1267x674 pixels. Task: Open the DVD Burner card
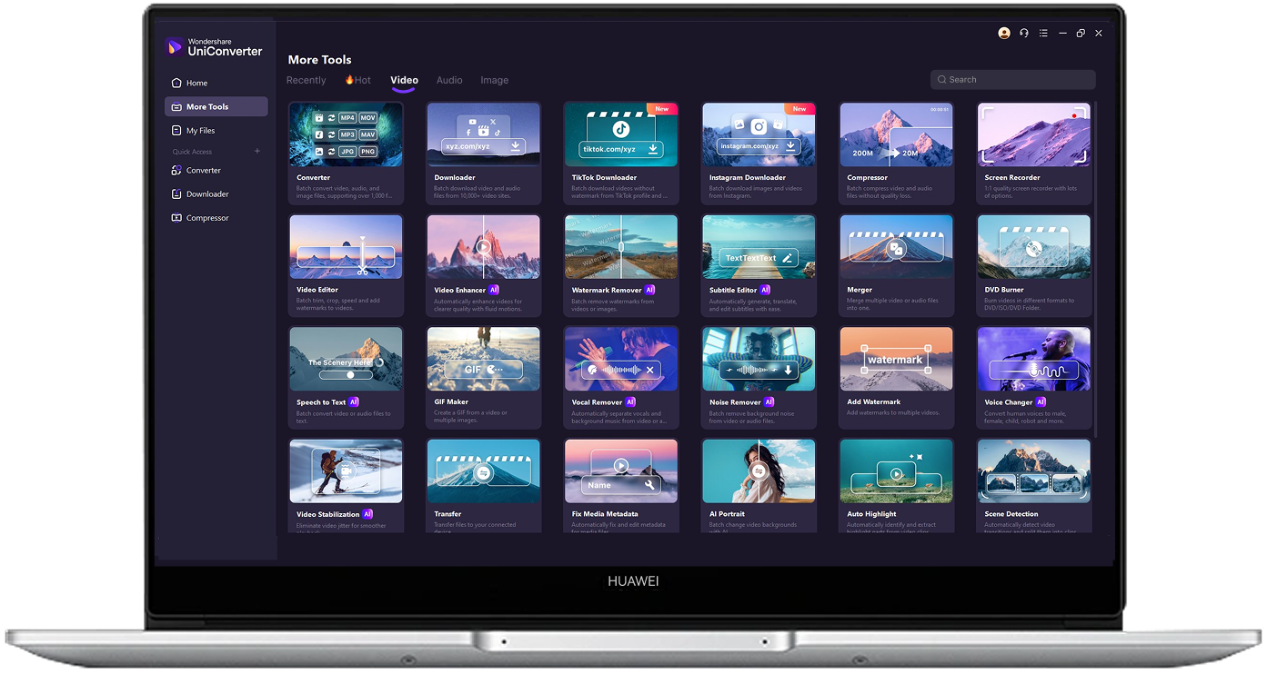click(1034, 265)
